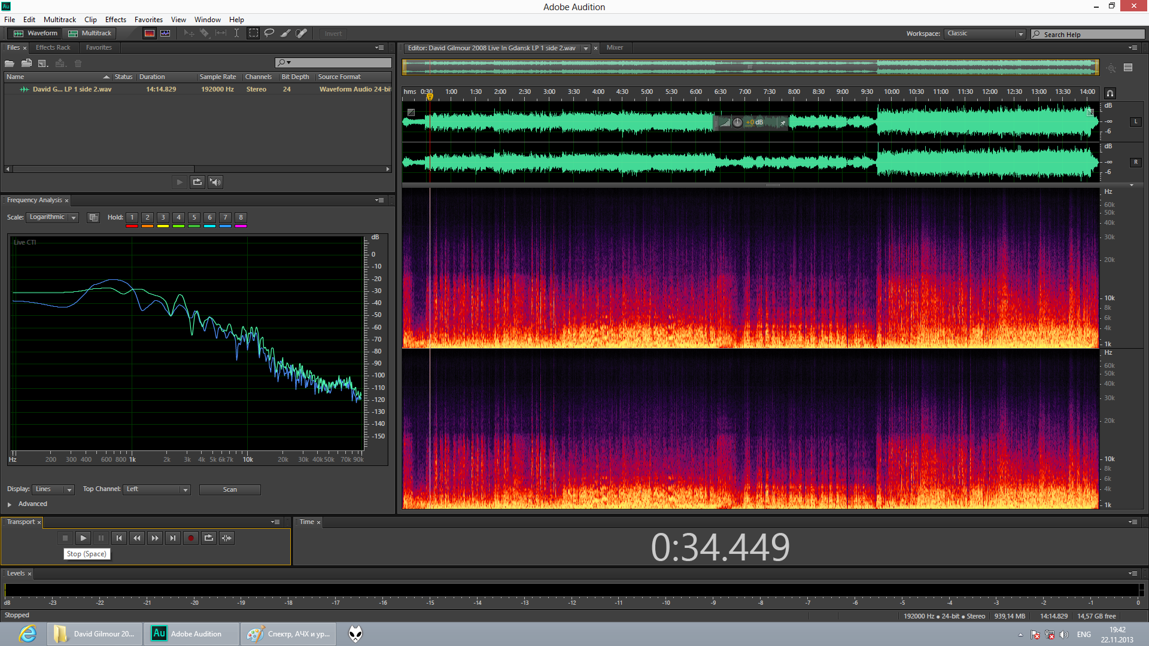Select the Spot Healing Brush tool
The width and height of the screenshot is (1149, 646).
(302, 33)
